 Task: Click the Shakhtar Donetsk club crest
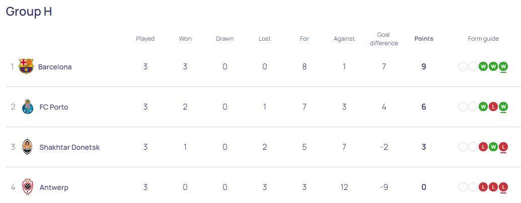pos(27,147)
